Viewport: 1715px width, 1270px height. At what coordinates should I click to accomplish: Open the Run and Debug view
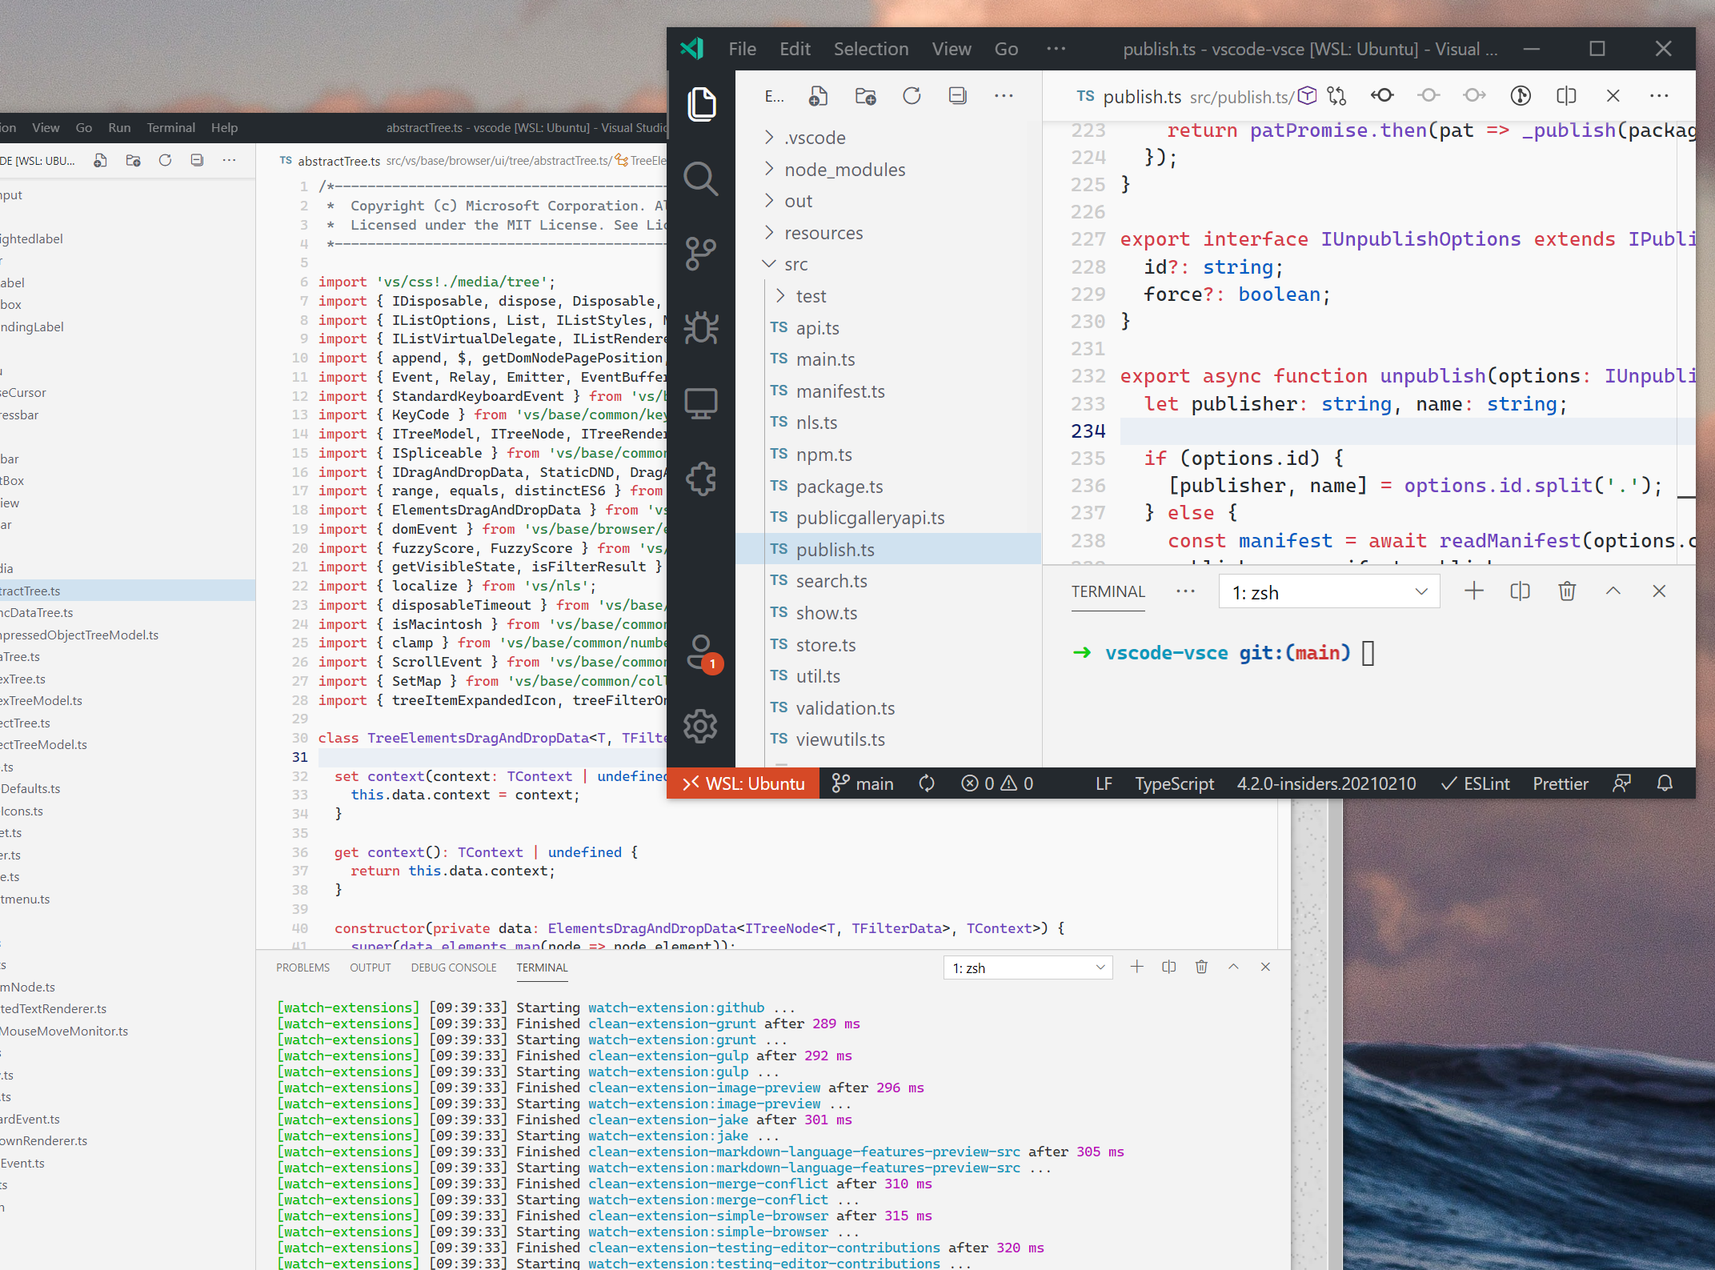[701, 328]
